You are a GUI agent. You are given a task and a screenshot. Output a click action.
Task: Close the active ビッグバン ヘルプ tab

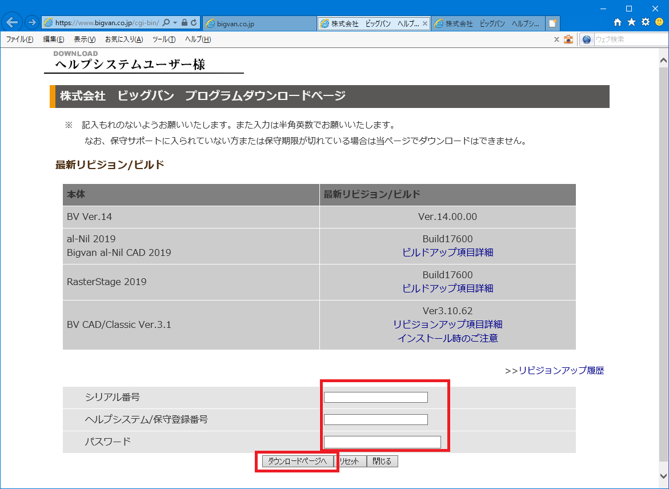pyautogui.click(x=425, y=23)
